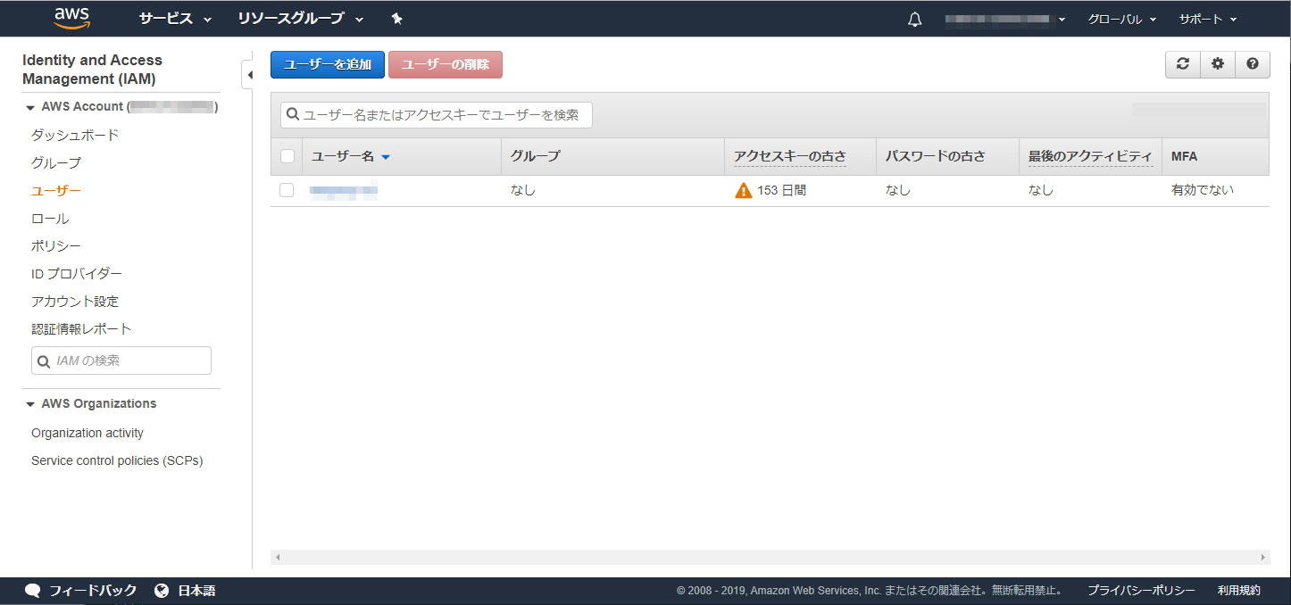This screenshot has width=1291, height=605.
Task: Click the AWS logo home icon
Action: [71, 18]
